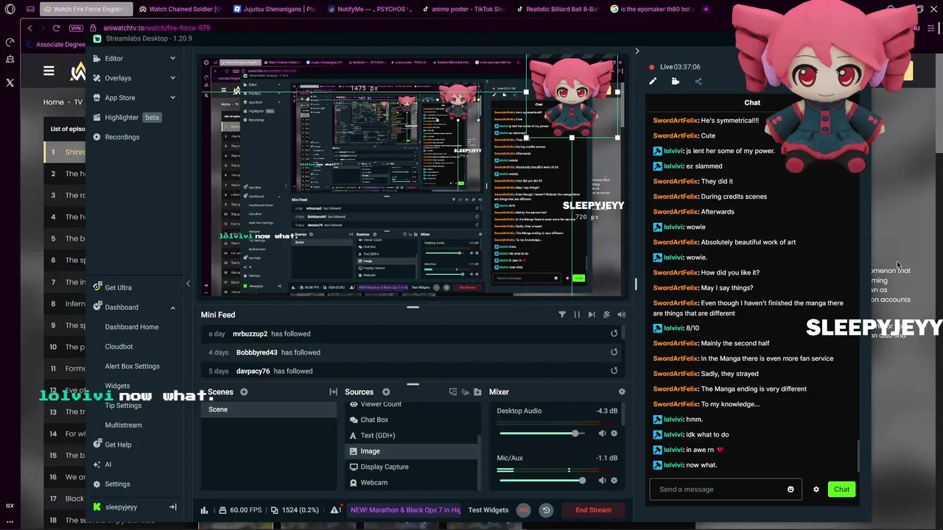Open Desktop Audio settings gear
Viewport: 943px width, 530px height.
[614, 434]
